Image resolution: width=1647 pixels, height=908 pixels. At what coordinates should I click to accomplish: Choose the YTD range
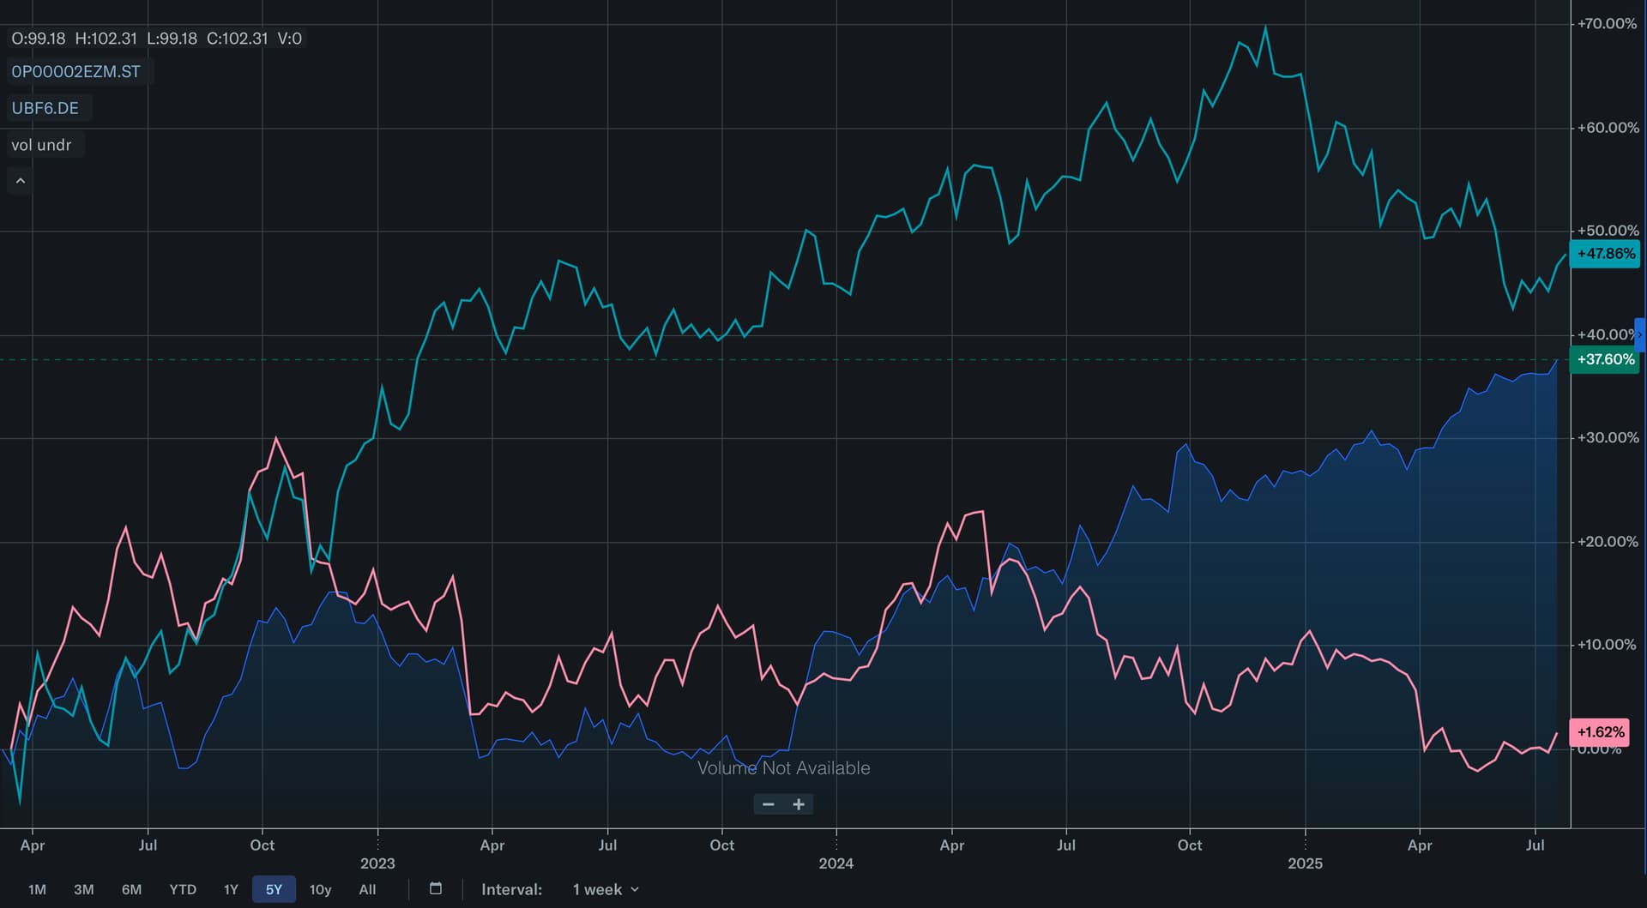tap(183, 889)
